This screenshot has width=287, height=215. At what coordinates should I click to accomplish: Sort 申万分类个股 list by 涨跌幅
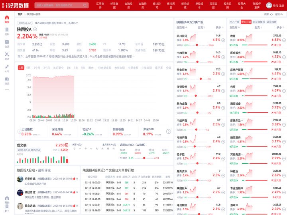pos(182,27)
